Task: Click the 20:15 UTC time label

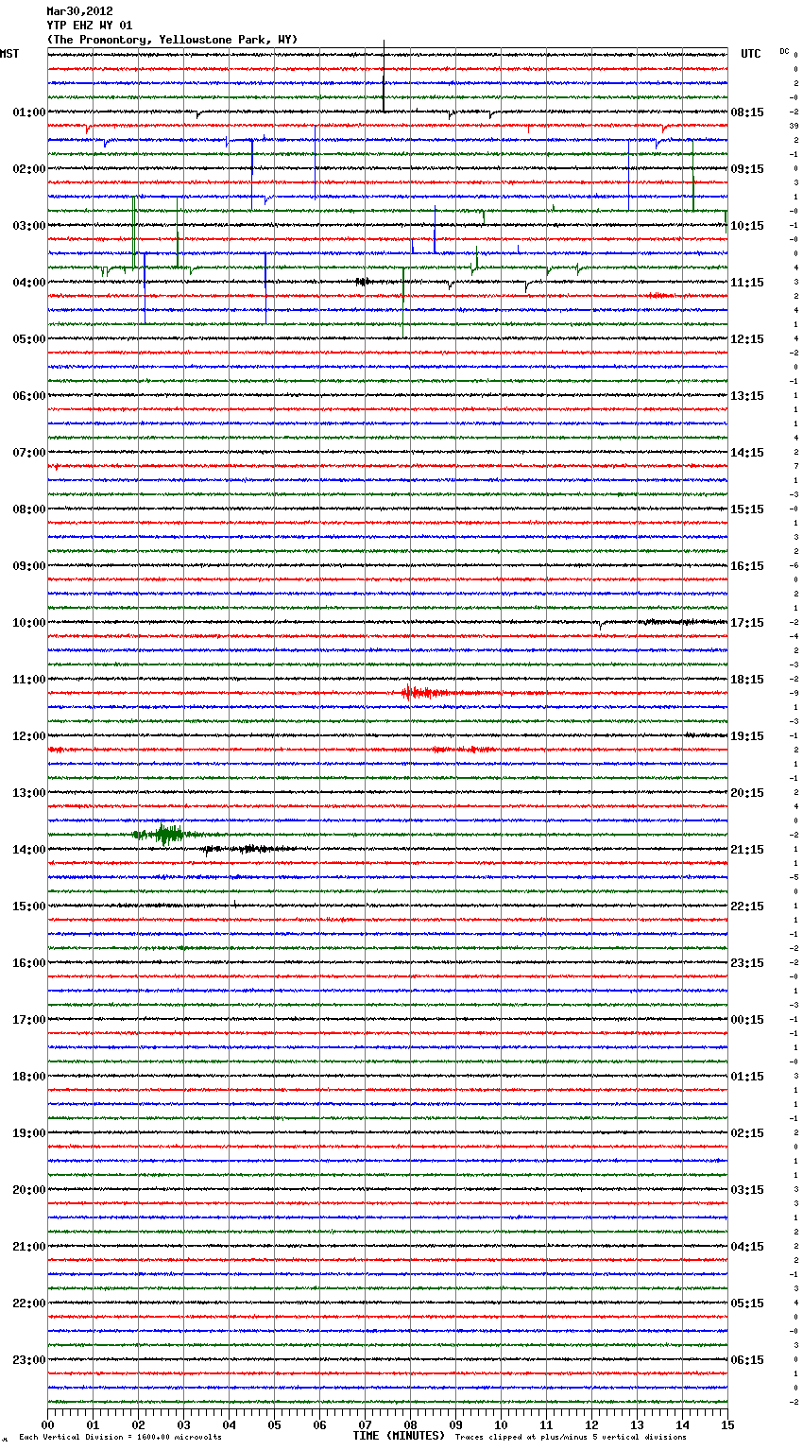Action: (747, 792)
